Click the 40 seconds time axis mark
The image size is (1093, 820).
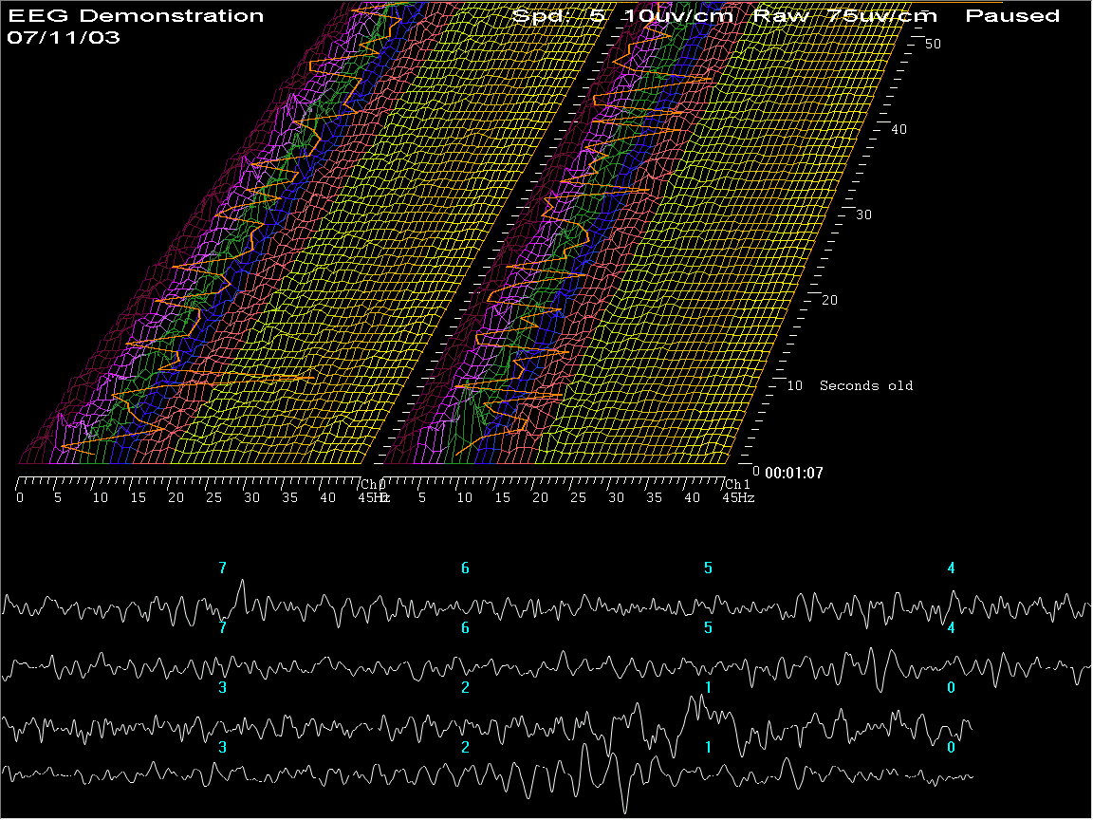click(898, 129)
